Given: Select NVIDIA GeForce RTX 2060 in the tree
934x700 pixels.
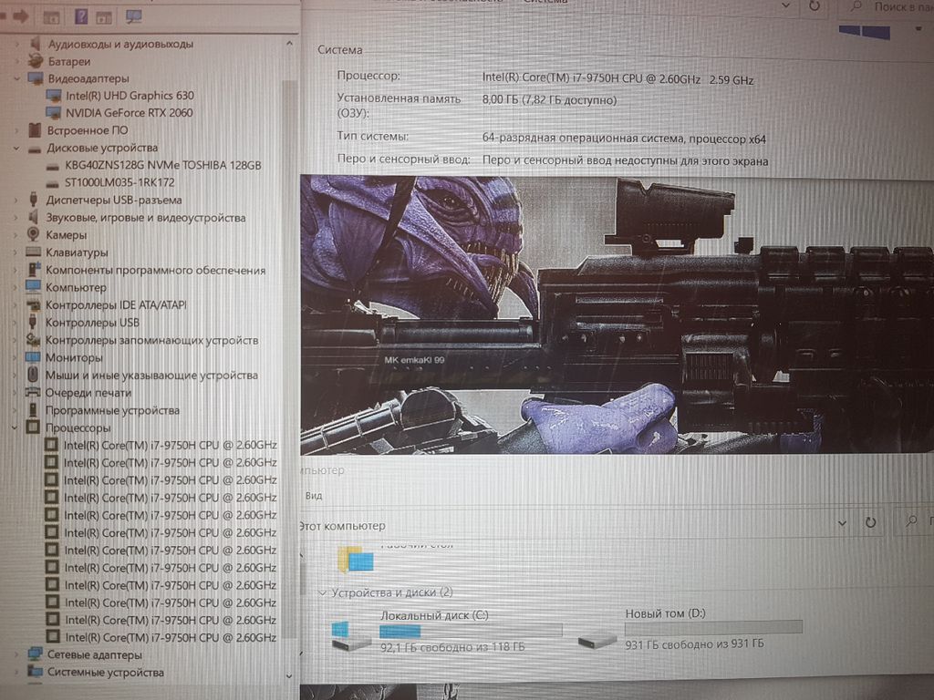Looking at the screenshot, I should coord(130,112).
